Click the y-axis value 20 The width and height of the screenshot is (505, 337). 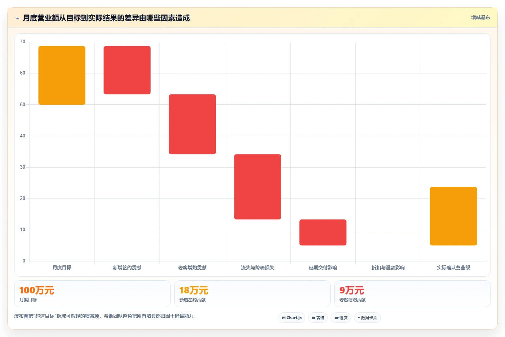pos(23,198)
